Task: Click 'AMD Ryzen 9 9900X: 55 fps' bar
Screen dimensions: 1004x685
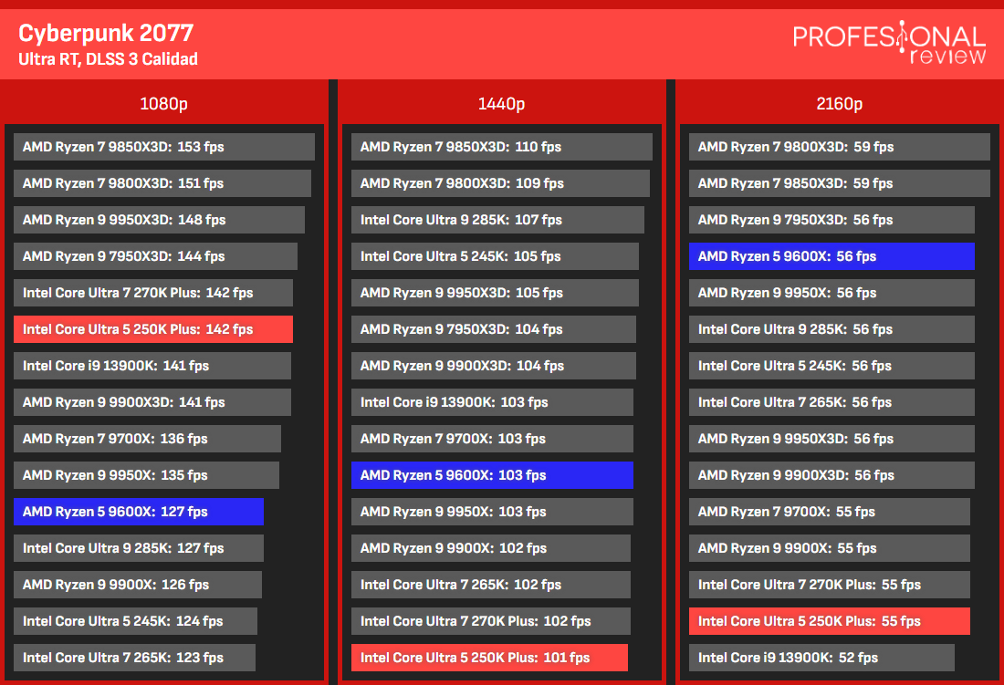Action: point(829,547)
